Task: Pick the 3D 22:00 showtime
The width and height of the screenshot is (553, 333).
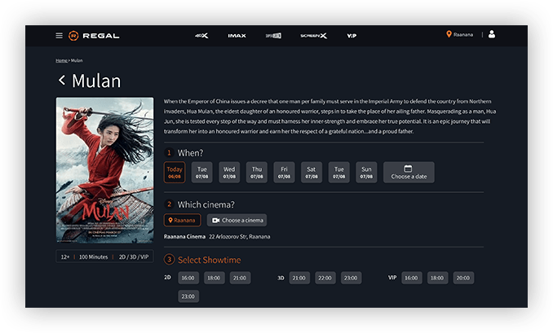Action: pos(325,278)
